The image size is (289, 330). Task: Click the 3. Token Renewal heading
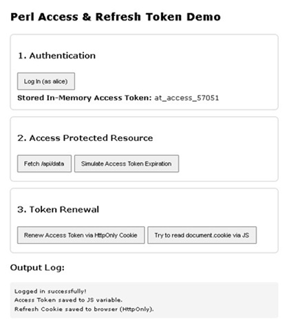pyautogui.click(x=58, y=210)
